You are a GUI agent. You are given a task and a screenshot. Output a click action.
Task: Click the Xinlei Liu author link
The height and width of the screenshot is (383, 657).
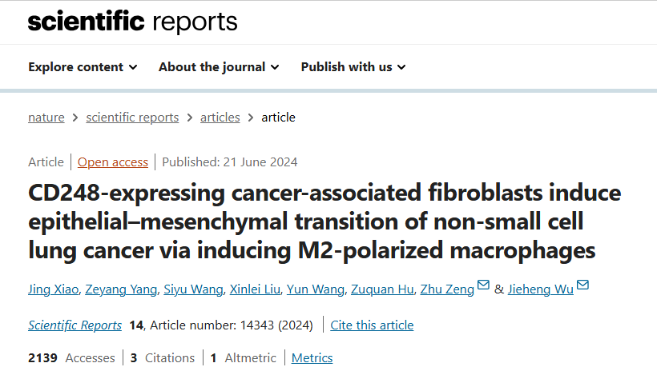tap(255, 289)
